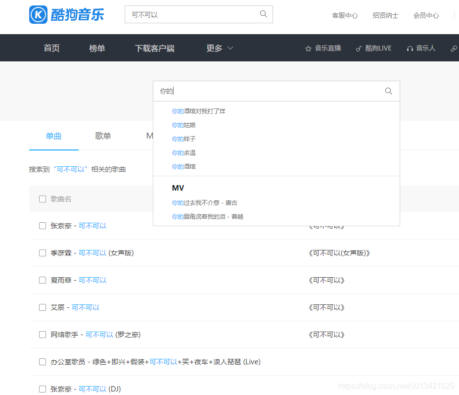
Task: Click the headphone icon beside 音乐人
Action: coord(410,49)
